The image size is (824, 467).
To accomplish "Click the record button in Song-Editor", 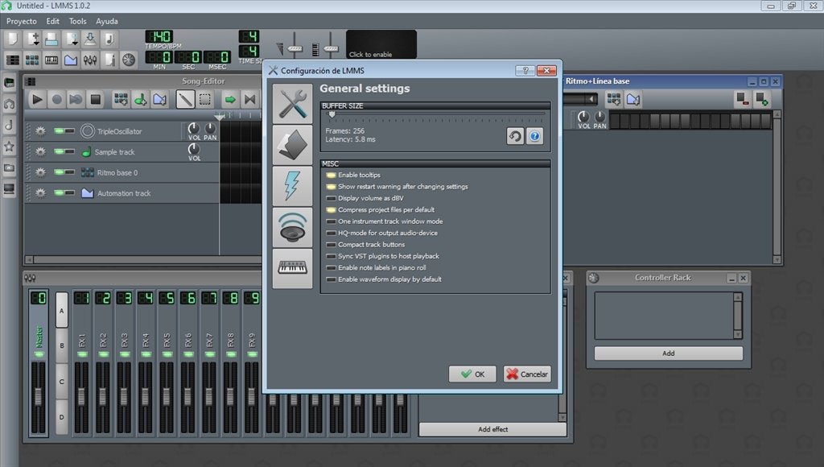I will pyautogui.click(x=57, y=99).
